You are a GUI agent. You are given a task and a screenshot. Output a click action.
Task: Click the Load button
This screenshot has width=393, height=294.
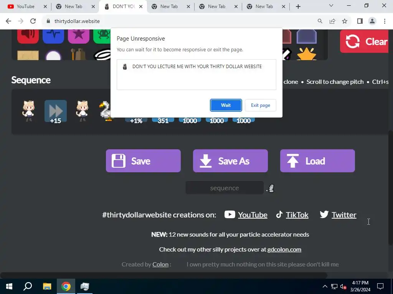(317, 161)
